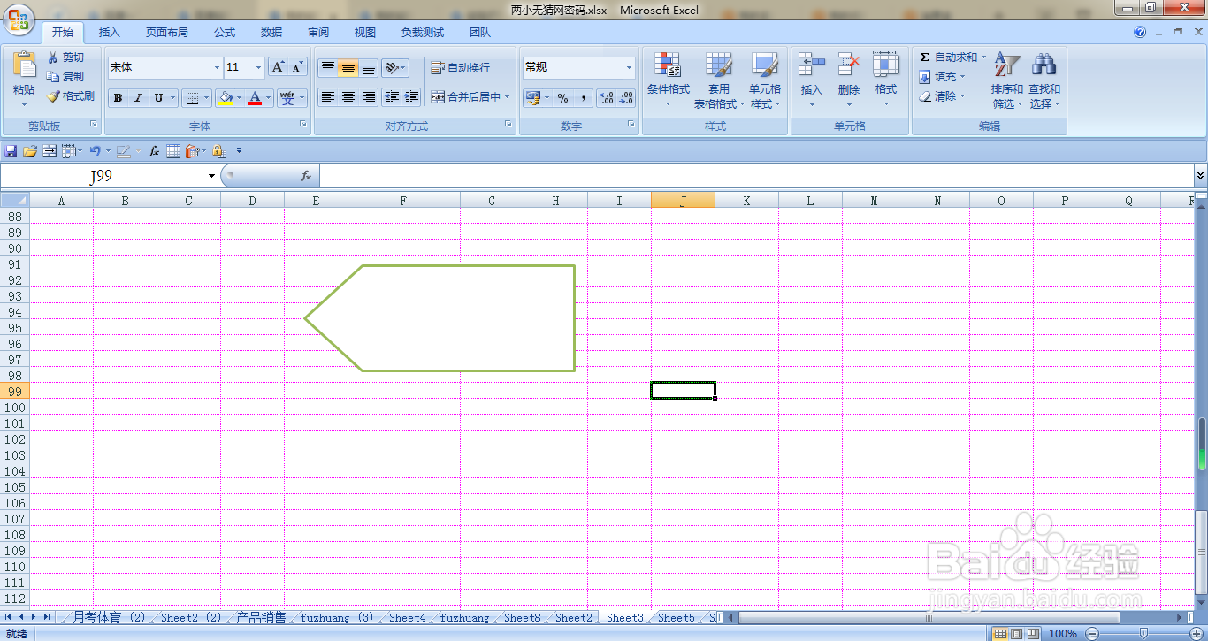Apply yellow fill color bucket
Viewport: 1208px width, 641px height.
(x=226, y=98)
